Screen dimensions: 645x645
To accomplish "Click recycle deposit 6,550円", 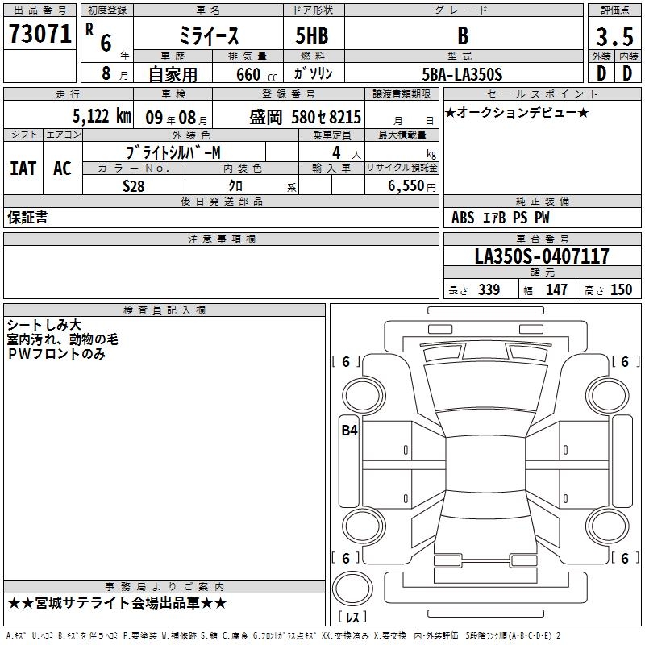I will click(x=411, y=186).
